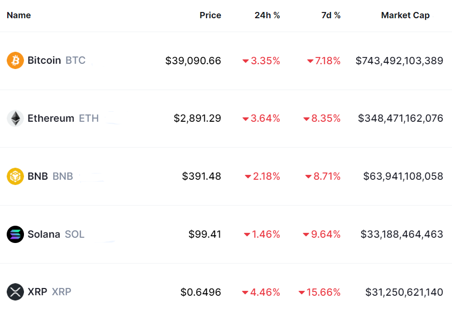
Task: Sort by Market Cap column header
Action: pos(405,15)
